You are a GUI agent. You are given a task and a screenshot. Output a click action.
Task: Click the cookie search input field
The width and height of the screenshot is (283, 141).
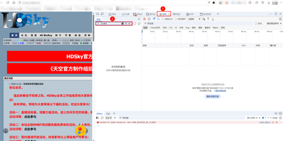[x=110, y=23]
